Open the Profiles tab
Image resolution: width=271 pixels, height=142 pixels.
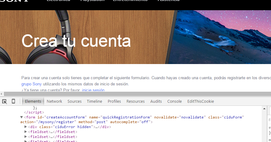pos(114,101)
